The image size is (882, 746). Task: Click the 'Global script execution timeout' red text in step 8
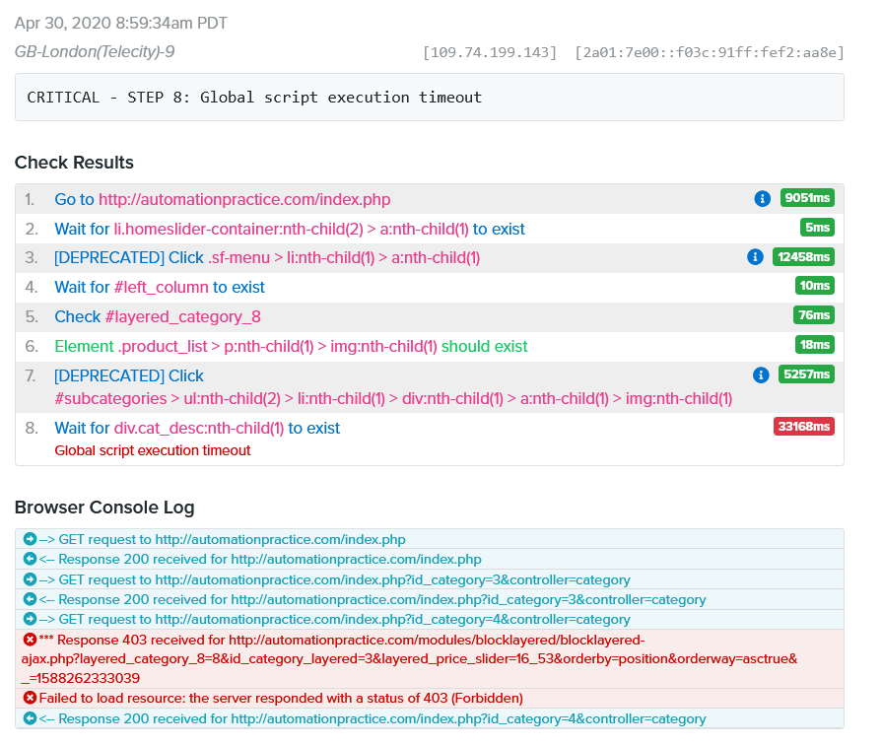click(153, 450)
